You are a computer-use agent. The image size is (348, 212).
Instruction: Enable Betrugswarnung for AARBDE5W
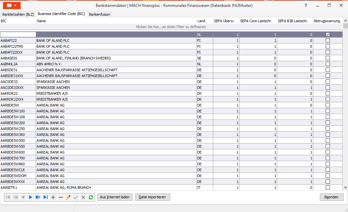328,105
